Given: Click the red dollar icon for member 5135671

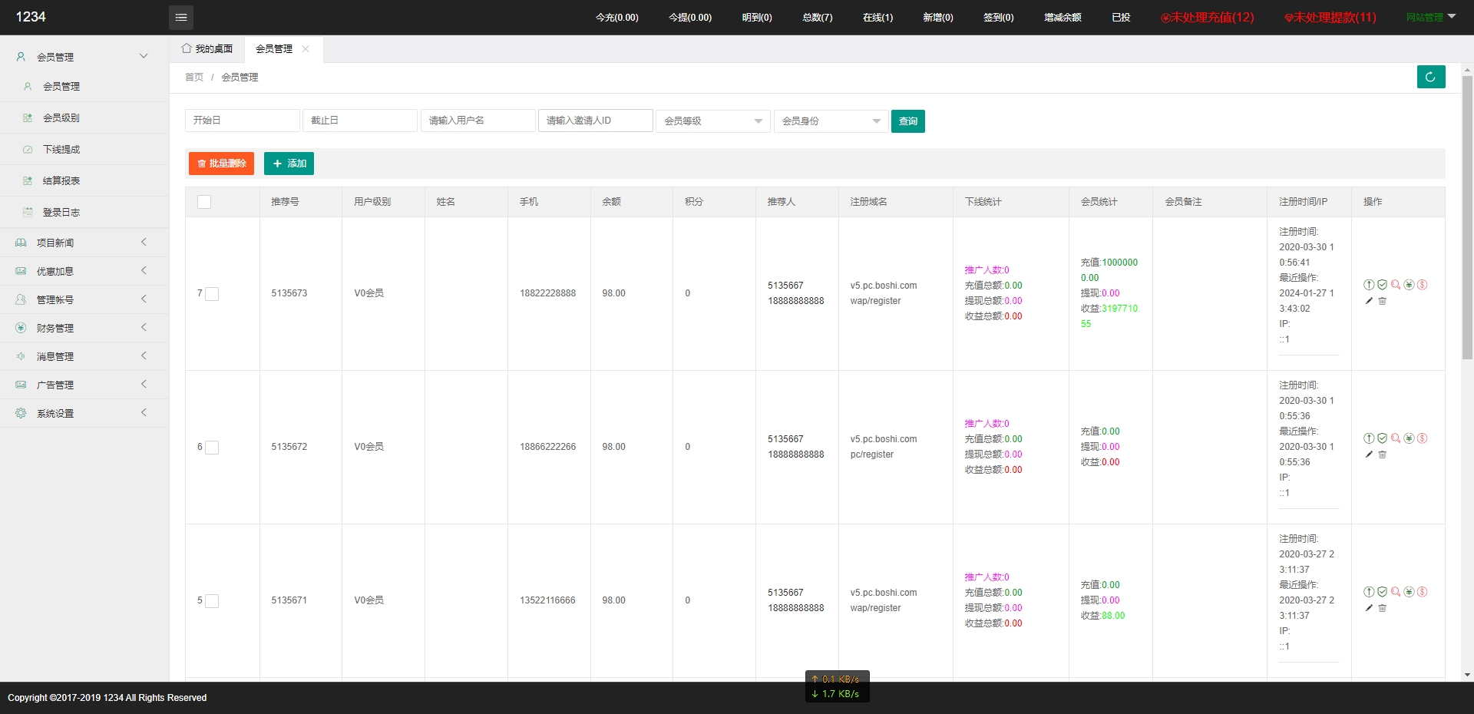Looking at the screenshot, I should pyautogui.click(x=1422, y=592).
